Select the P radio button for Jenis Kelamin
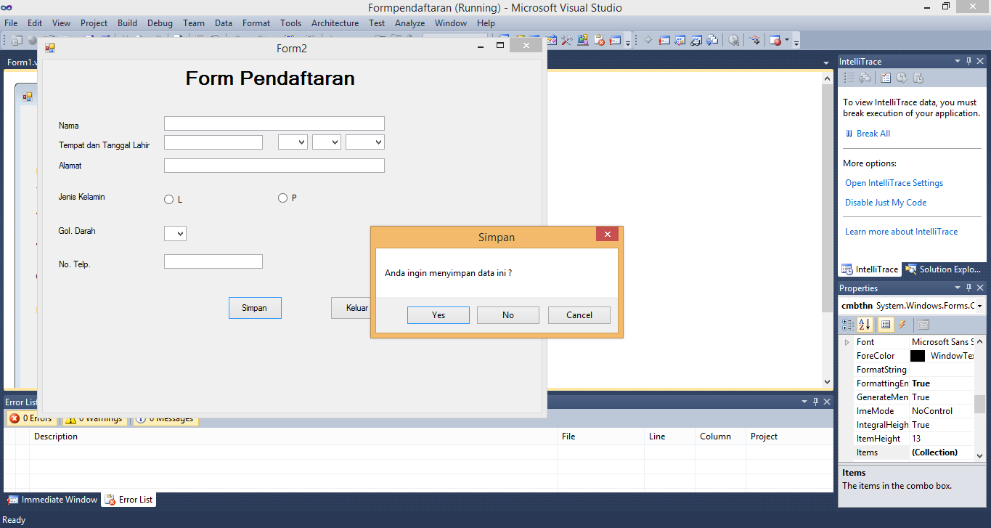The width and height of the screenshot is (991, 528). pyautogui.click(x=282, y=198)
